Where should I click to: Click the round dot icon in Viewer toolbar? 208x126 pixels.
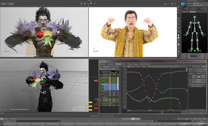91,3
